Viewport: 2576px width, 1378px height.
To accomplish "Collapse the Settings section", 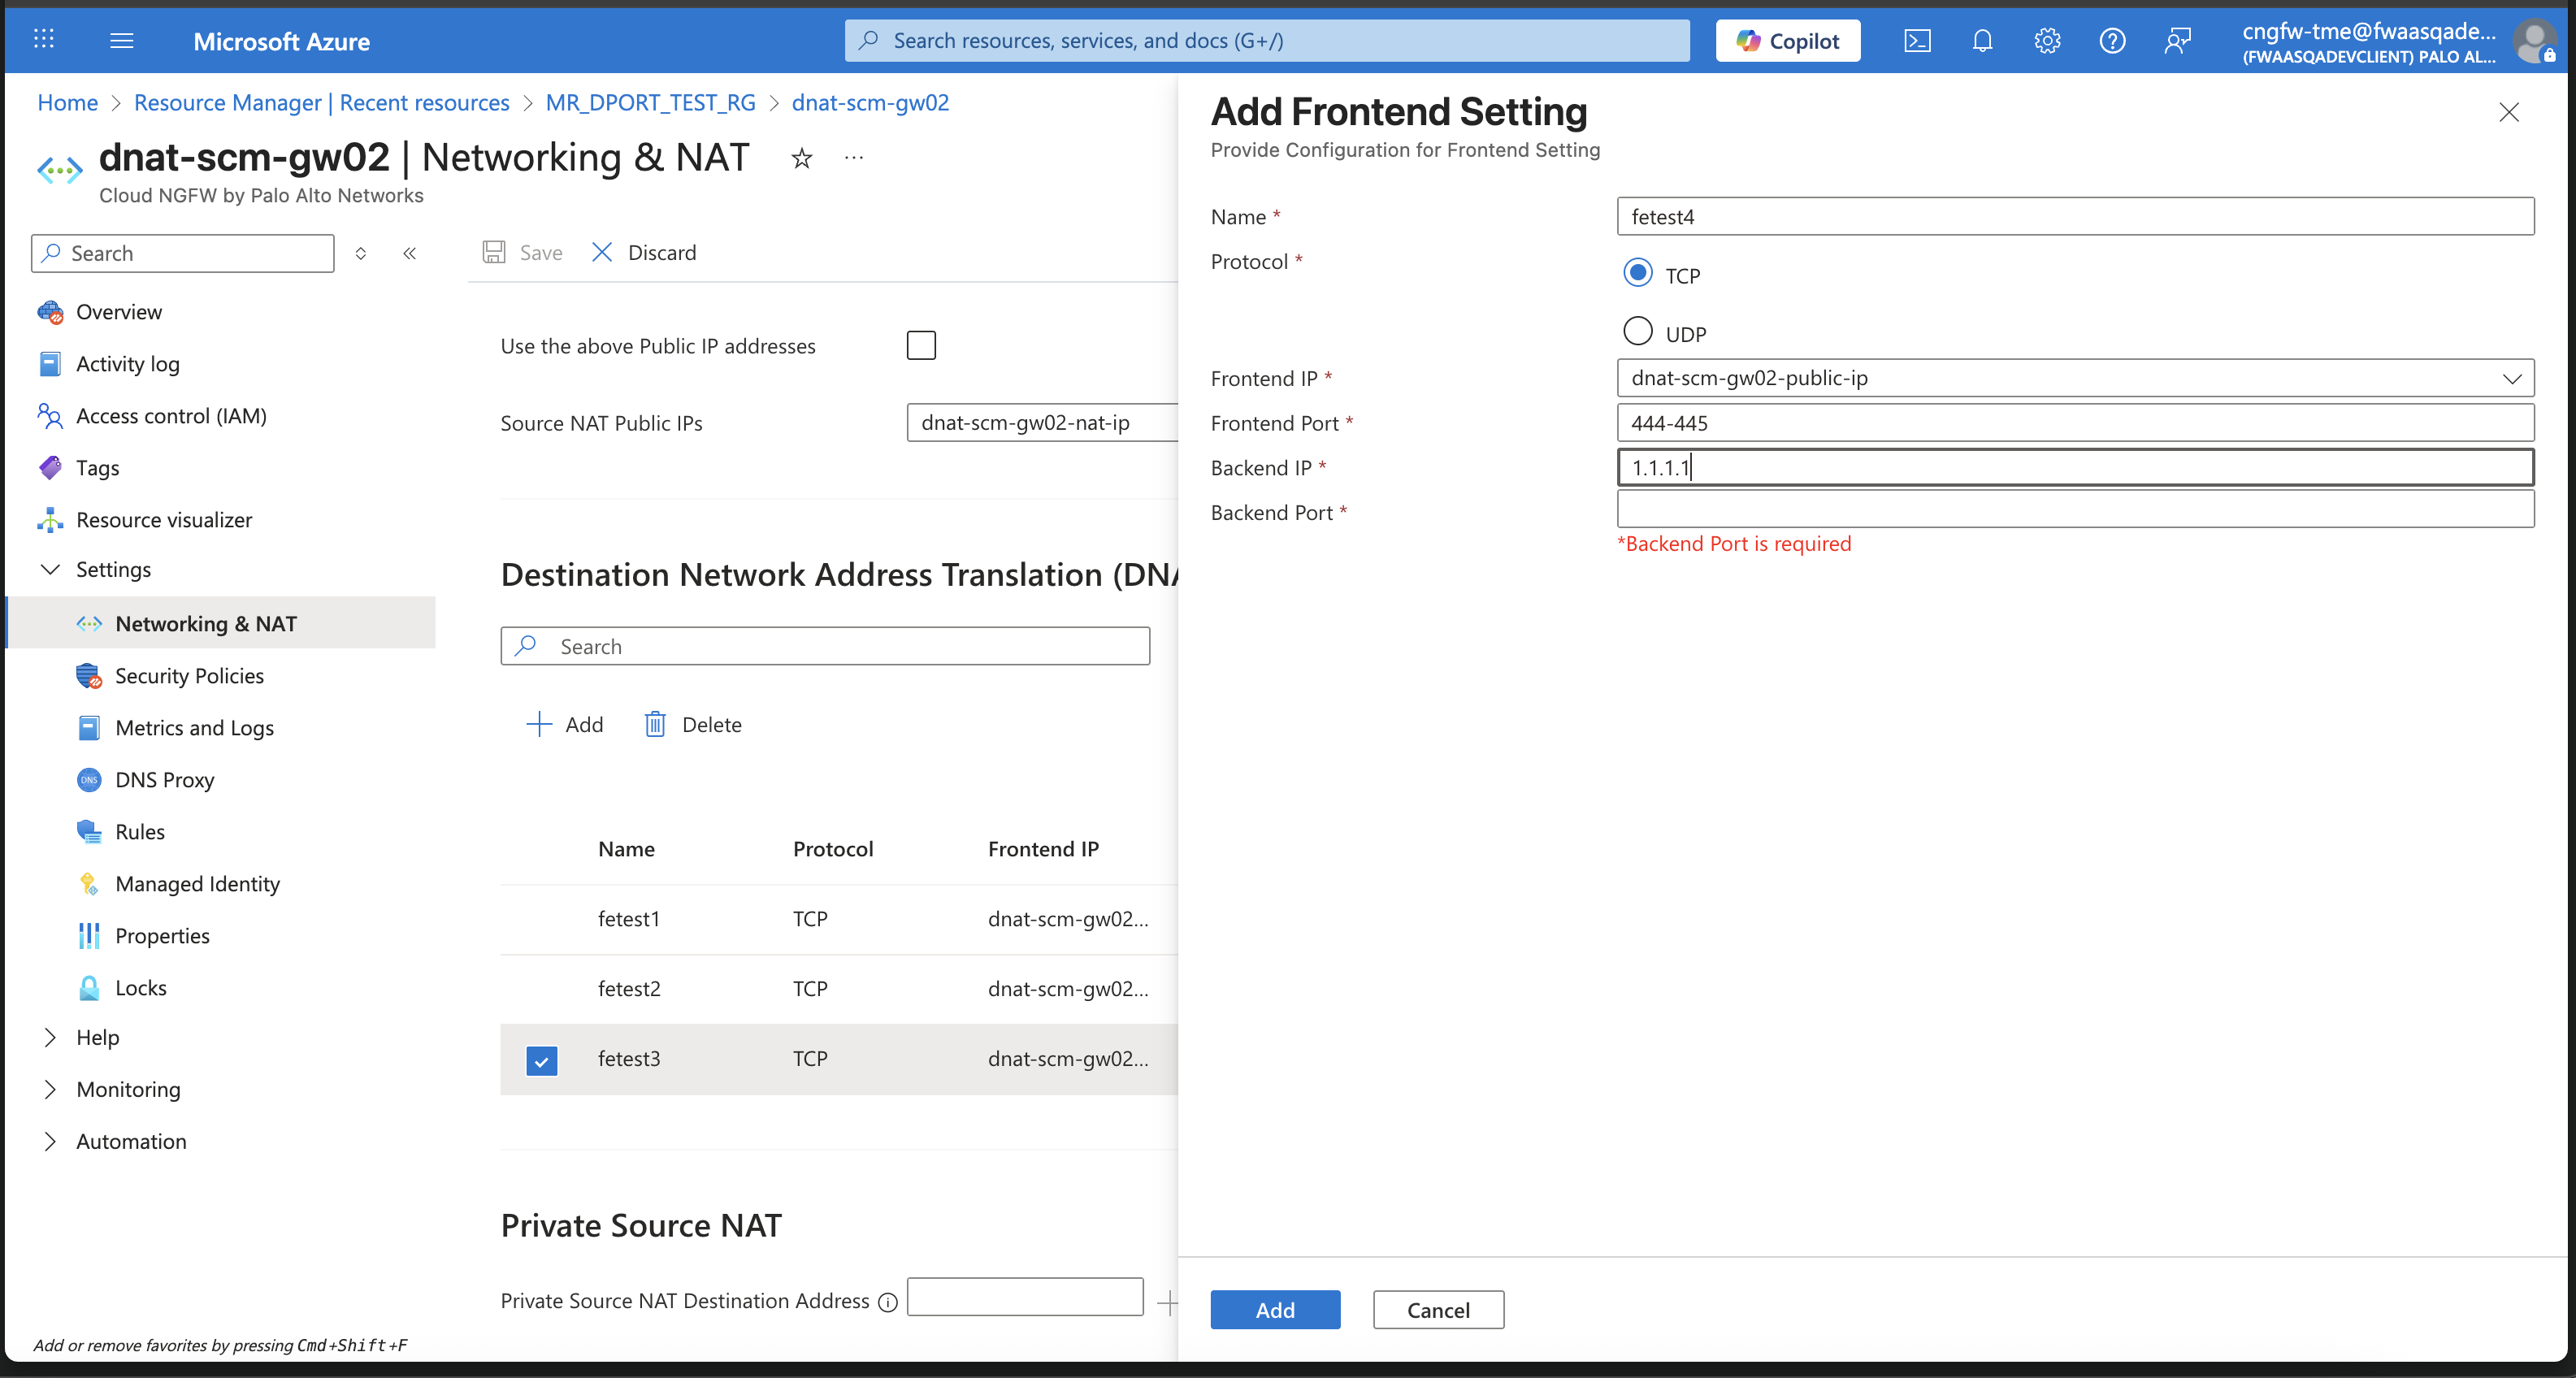I will click(x=50, y=569).
